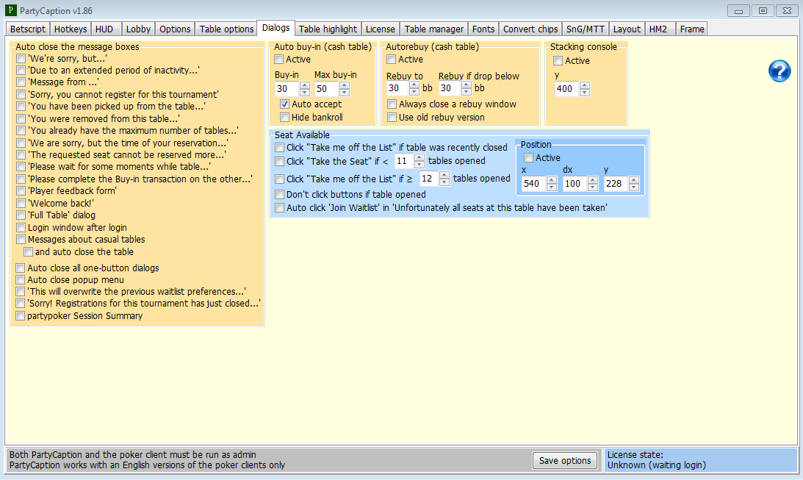Adjust Stacking console y spinner
This screenshot has height=480, width=803.
point(585,89)
